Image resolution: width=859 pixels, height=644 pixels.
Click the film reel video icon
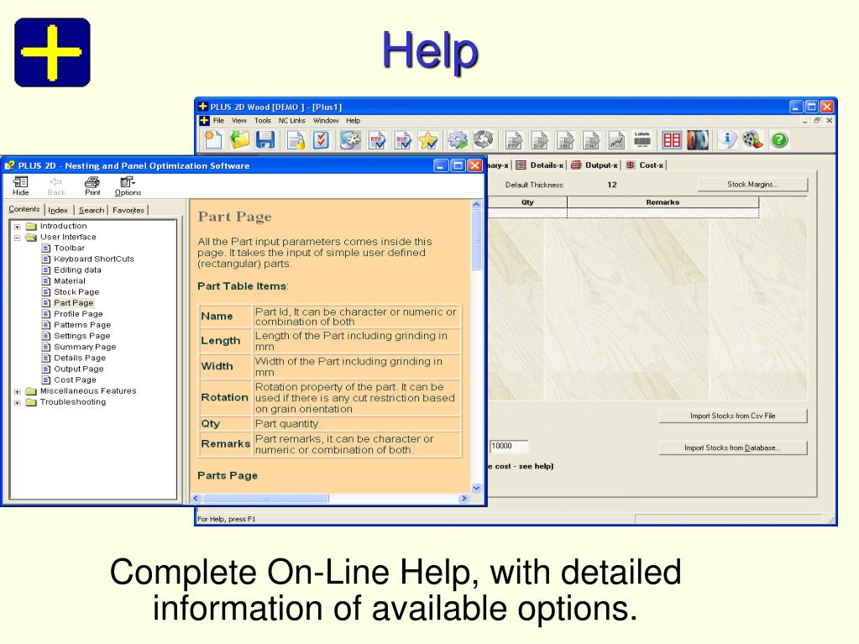click(752, 139)
